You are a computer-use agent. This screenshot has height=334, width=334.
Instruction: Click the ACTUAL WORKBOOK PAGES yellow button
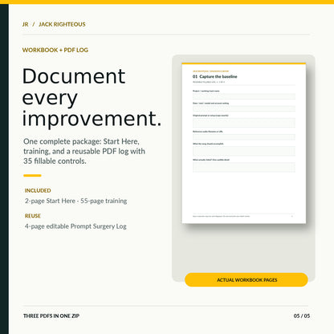pos(246,279)
